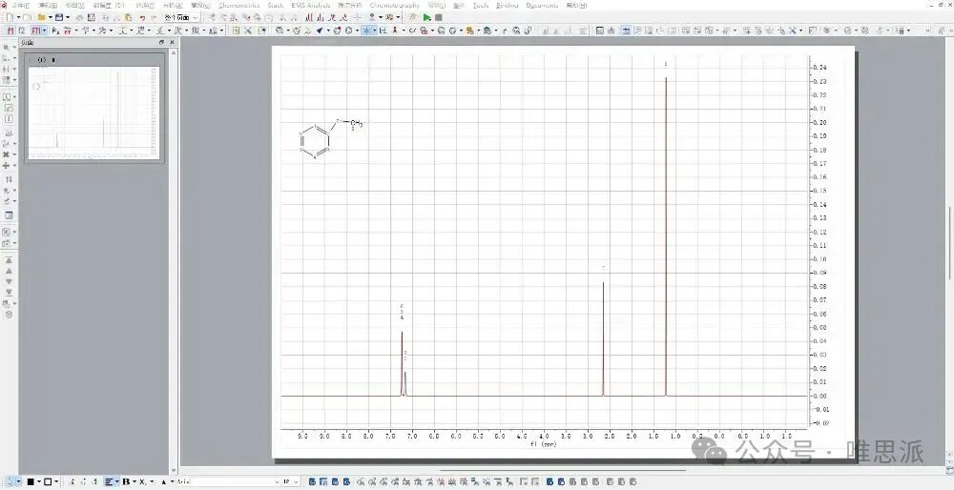Image resolution: width=954 pixels, height=490 pixels.
Task: Click the aromatic peak near 7.2 ppm
Action: (403, 363)
